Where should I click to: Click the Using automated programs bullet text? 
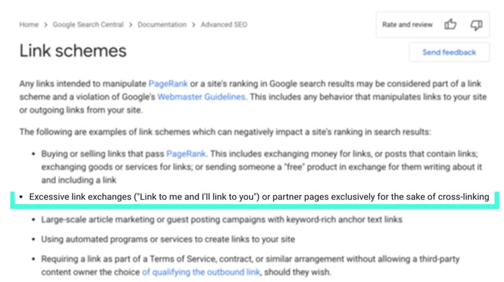pyautogui.click(x=168, y=239)
